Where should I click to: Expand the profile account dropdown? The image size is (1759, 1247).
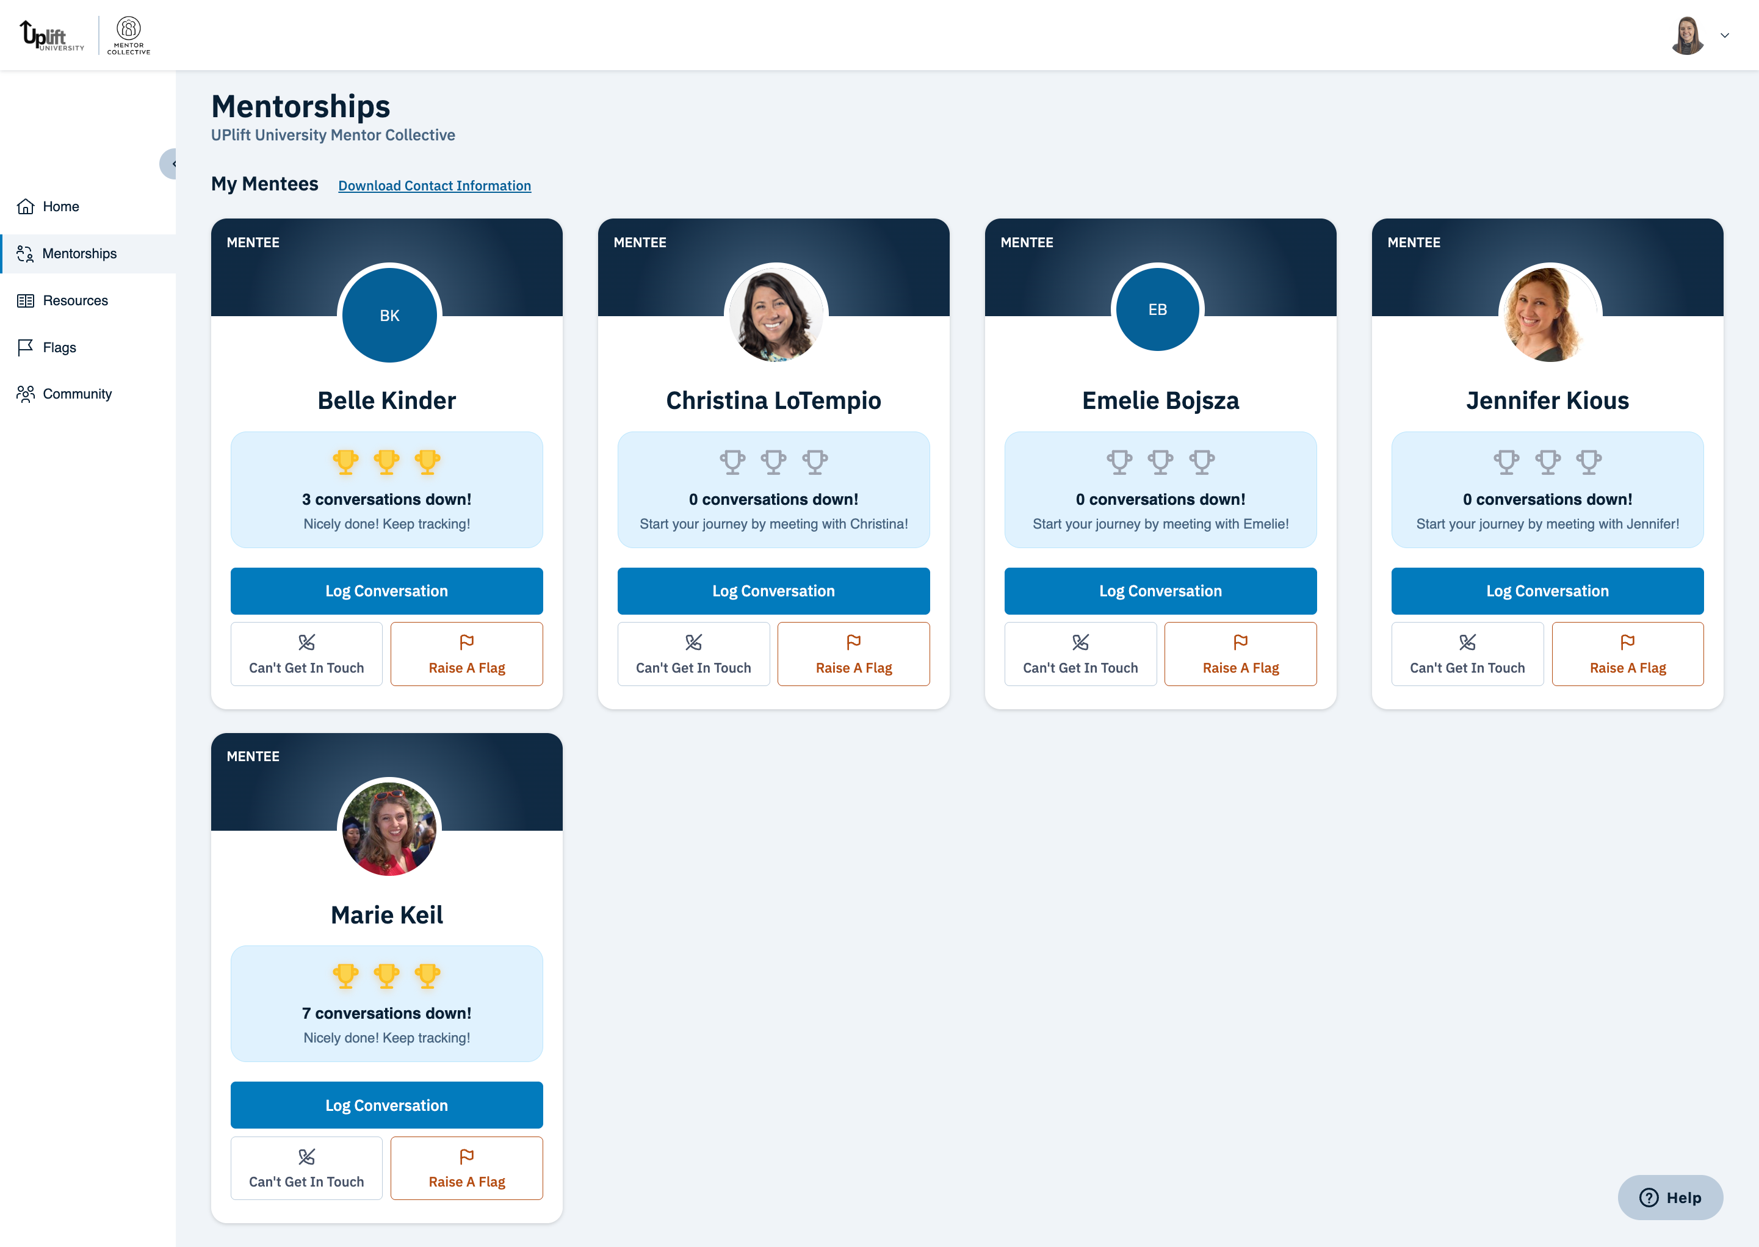[x=1724, y=35]
